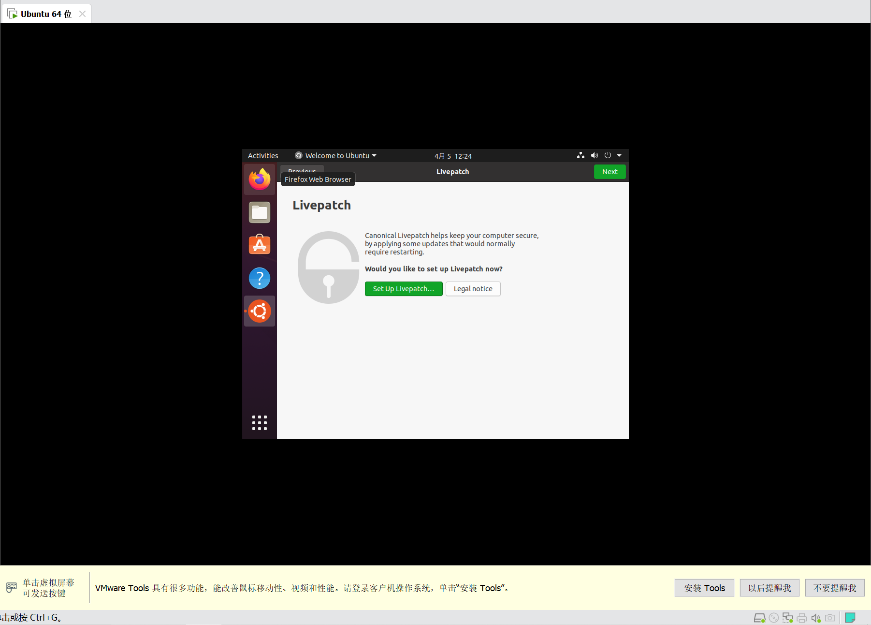Click the Livepatch page heading

point(321,205)
